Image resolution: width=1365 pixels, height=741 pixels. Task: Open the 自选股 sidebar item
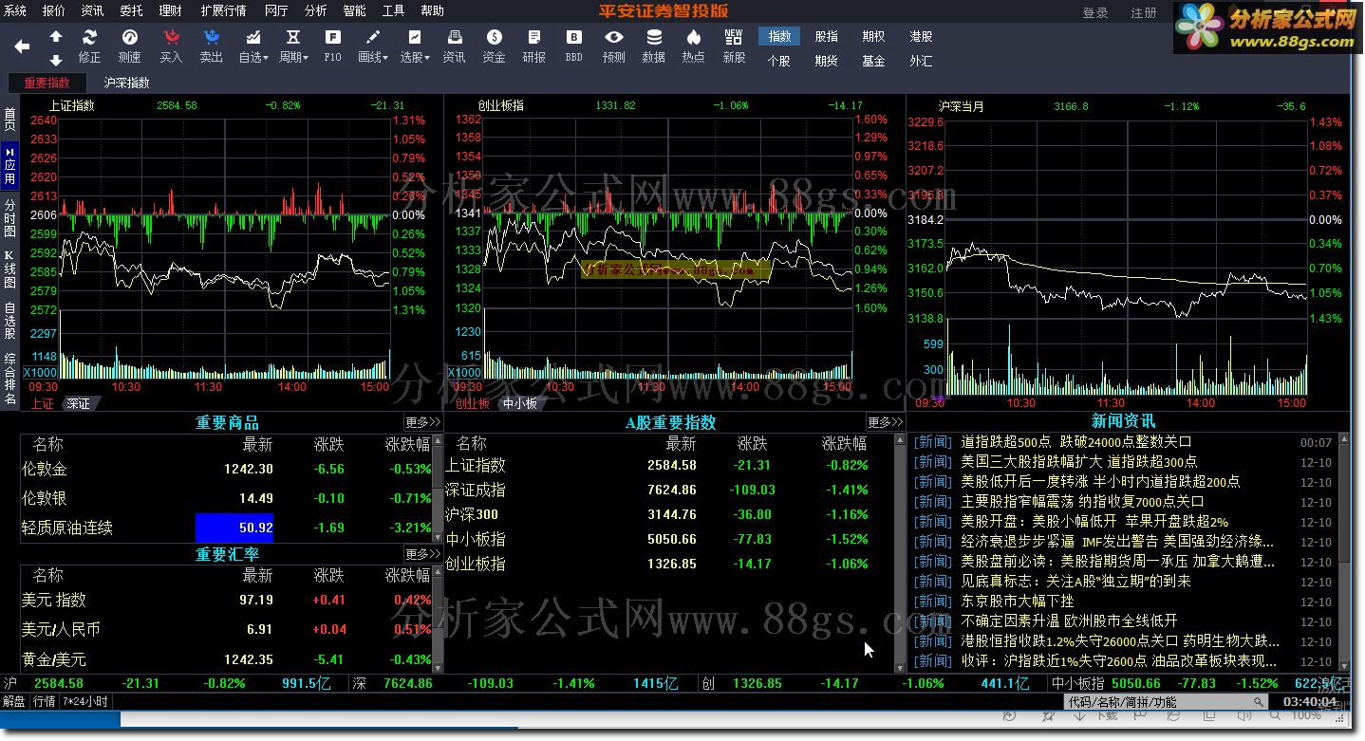(9, 321)
